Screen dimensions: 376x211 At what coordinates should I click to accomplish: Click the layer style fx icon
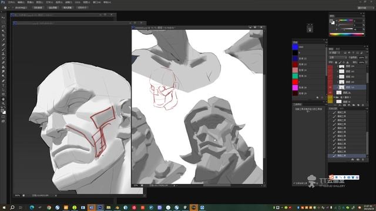coord(340,105)
